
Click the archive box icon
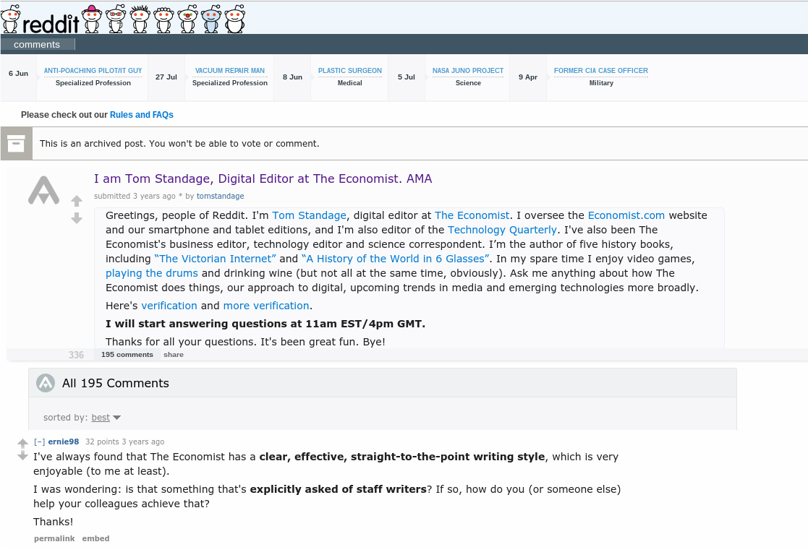pyautogui.click(x=16, y=144)
